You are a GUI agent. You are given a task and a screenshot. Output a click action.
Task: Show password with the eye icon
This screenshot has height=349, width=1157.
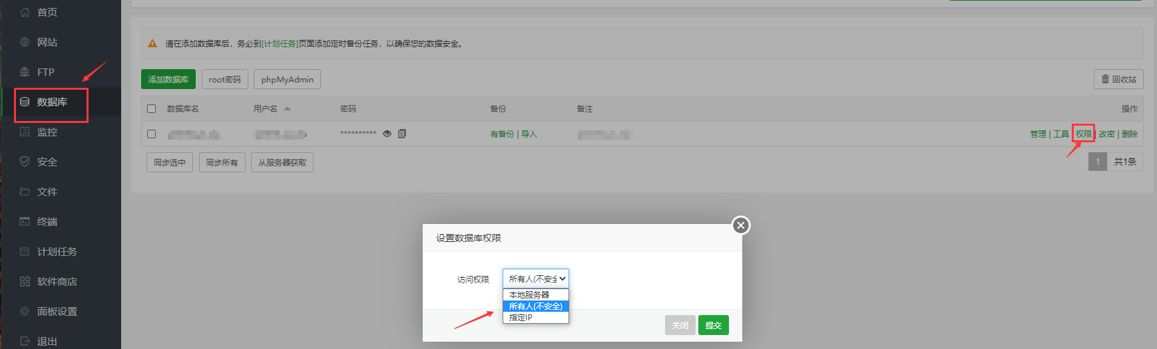coord(387,134)
